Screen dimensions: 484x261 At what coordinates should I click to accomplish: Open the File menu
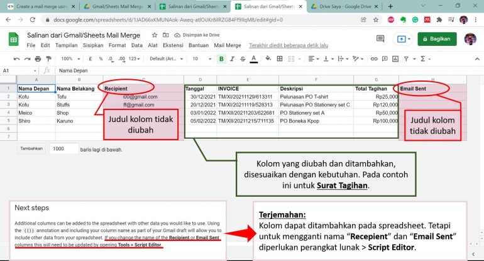click(31, 45)
